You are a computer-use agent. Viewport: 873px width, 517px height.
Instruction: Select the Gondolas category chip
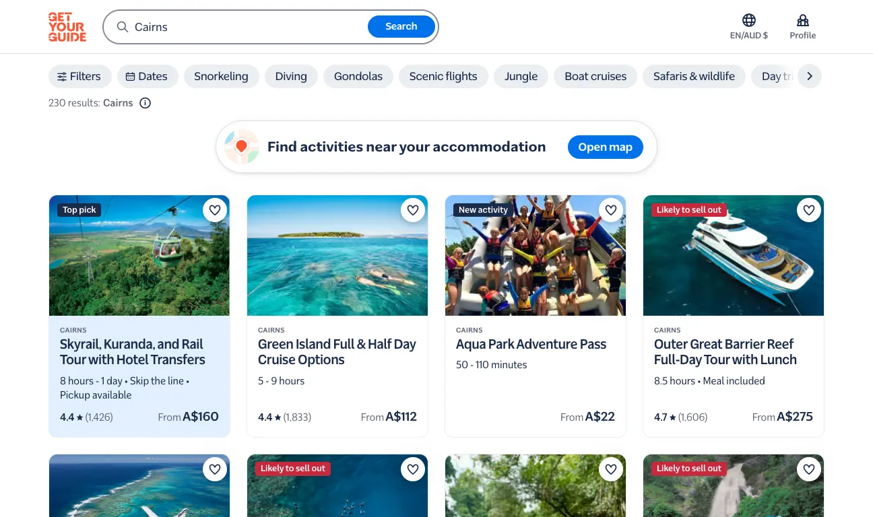[358, 76]
